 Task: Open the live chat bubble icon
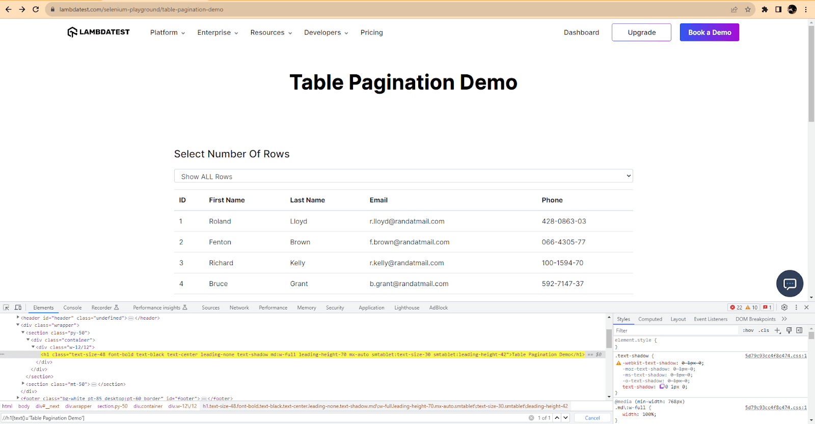point(790,284)
